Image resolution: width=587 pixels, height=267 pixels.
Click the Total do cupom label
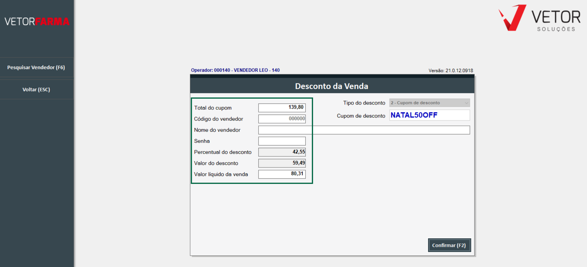pos(213,108)
